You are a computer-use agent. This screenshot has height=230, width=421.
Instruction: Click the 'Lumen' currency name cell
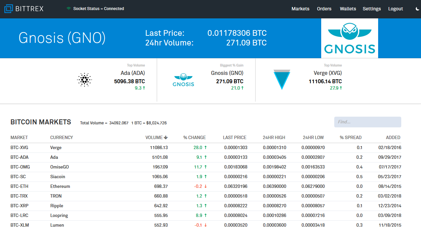coord(57,225)
